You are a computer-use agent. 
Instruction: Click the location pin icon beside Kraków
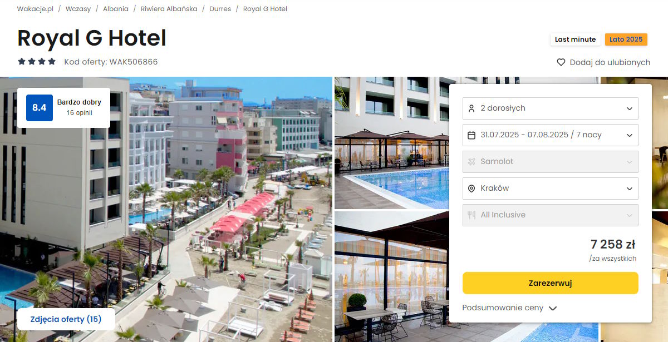[471, 189]
